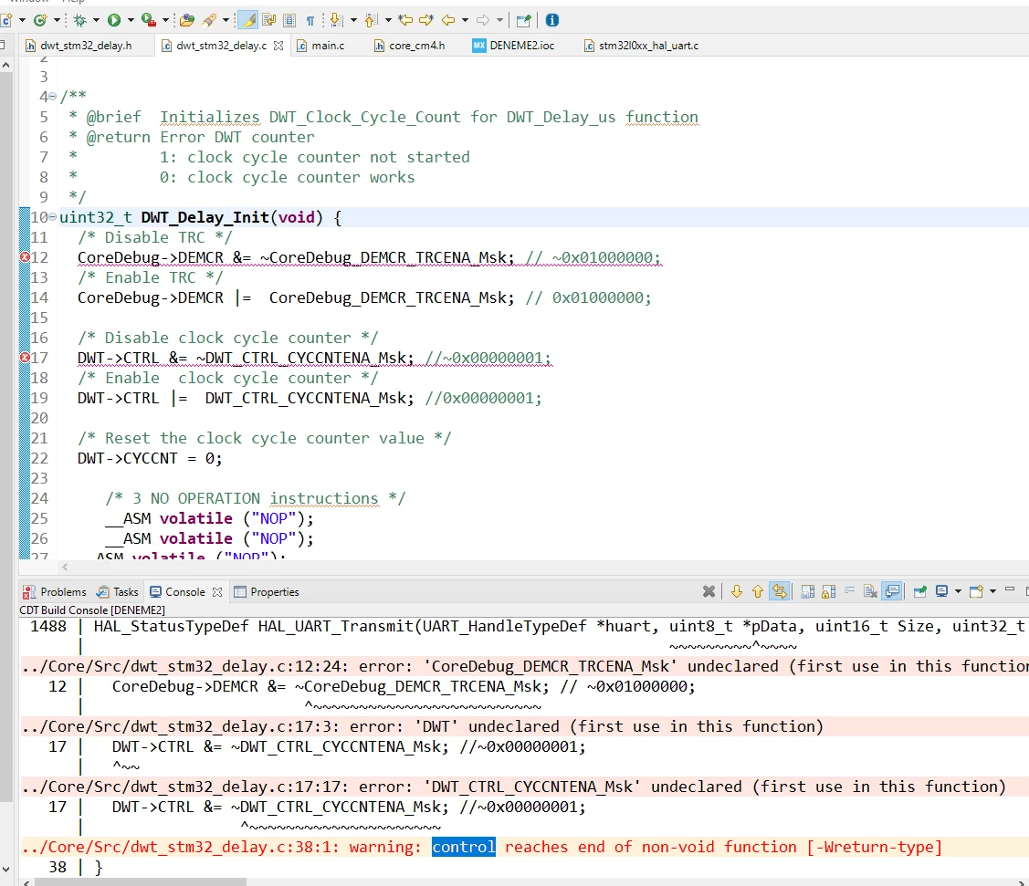Minimize the console panel
This screenshot has width=1029, height=886.
1010,589
